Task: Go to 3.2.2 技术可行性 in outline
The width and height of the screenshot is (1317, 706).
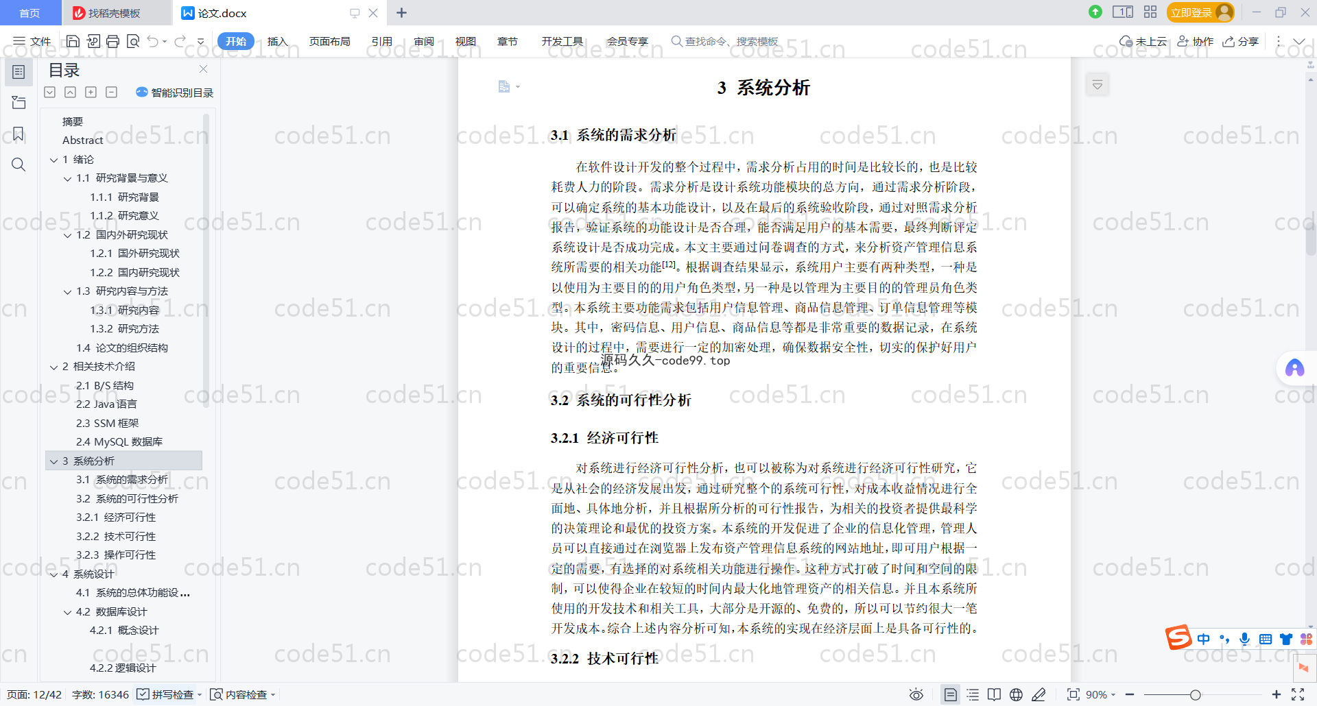Action: pos(116,536)
